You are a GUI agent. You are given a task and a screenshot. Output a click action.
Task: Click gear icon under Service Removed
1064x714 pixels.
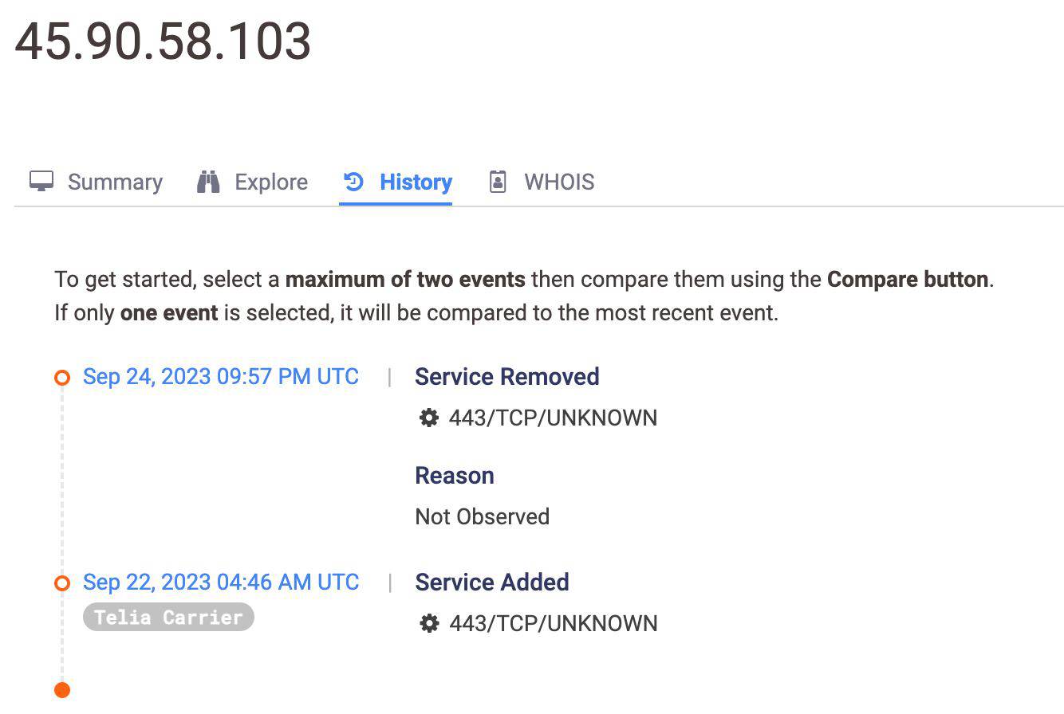click(x=429, y=418)
